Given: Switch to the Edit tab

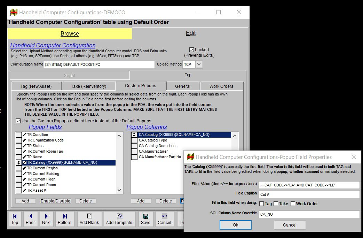Looking at the screenshot, I should coord(190,33).
